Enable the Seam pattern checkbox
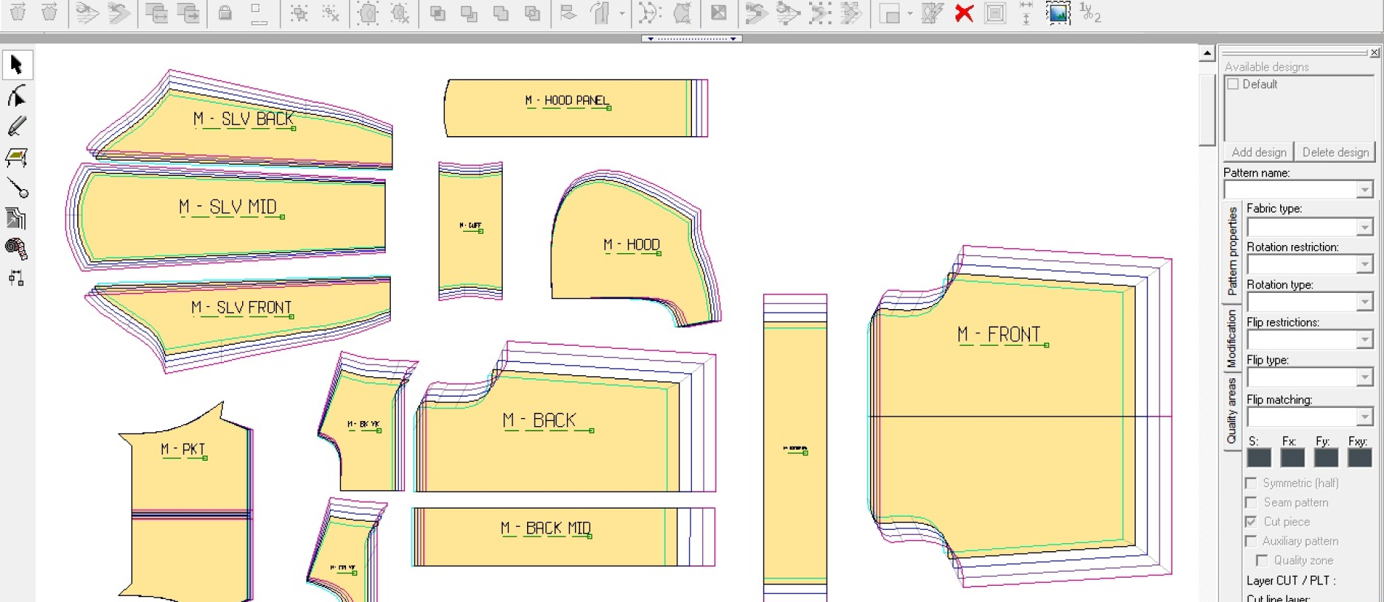The height and width of the screenshot is (602, 1384). 1251,503
